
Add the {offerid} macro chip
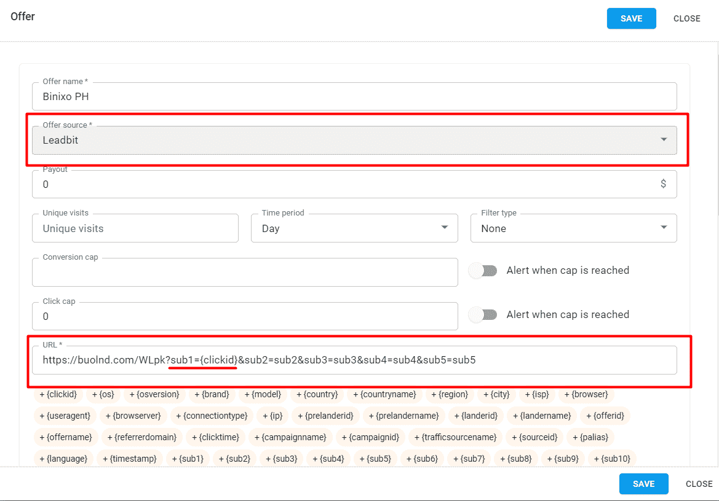pyautogui.click(x=605, y=416)
